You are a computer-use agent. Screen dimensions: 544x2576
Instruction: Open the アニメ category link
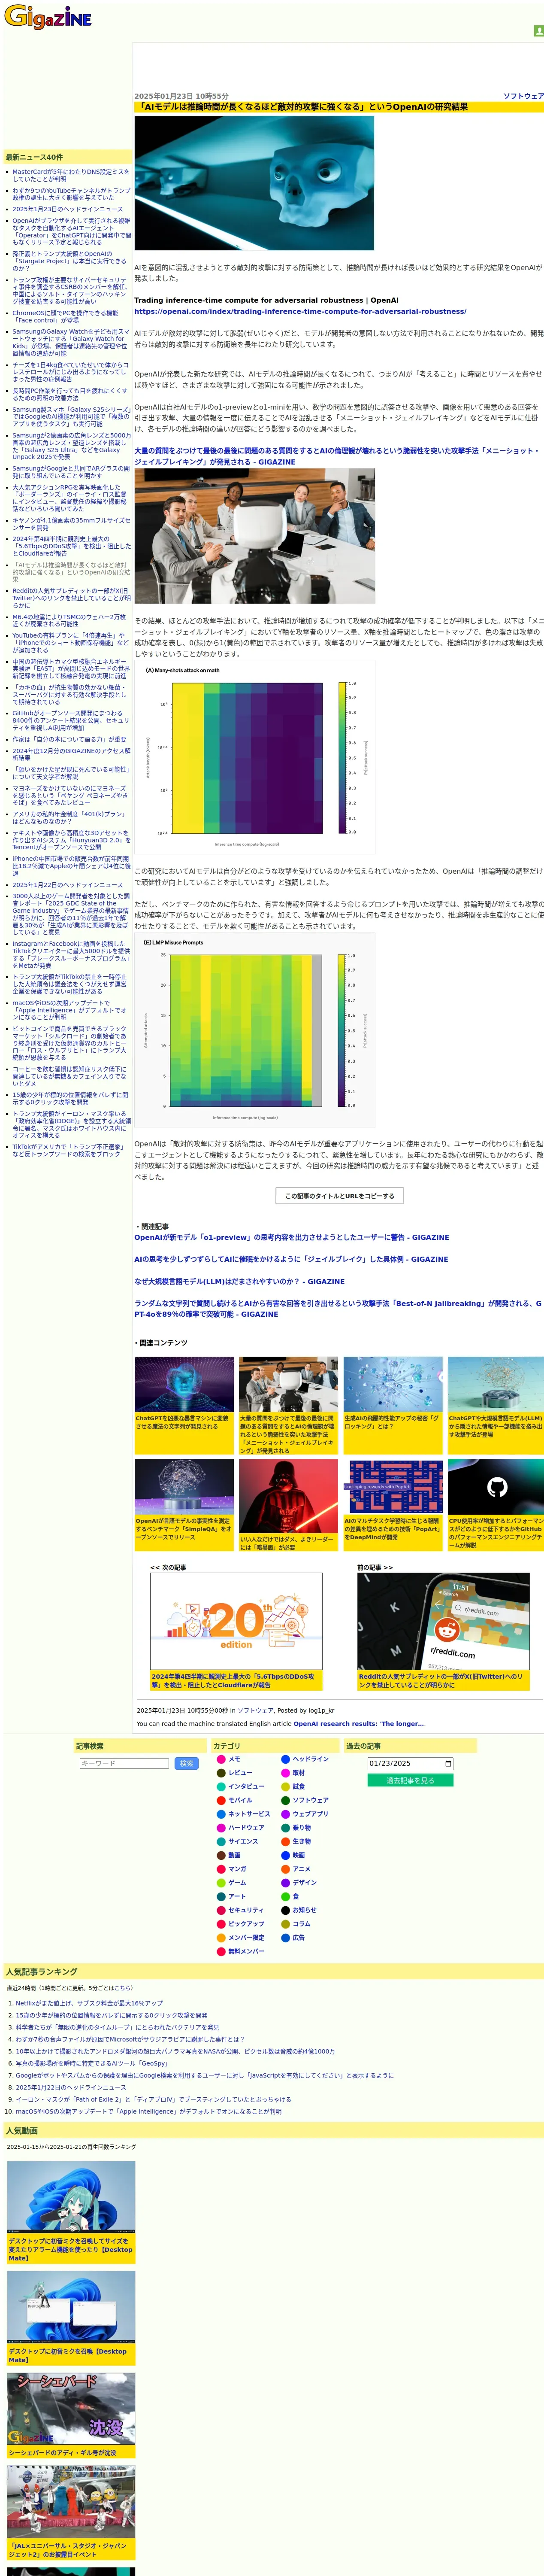[301, 1869]
